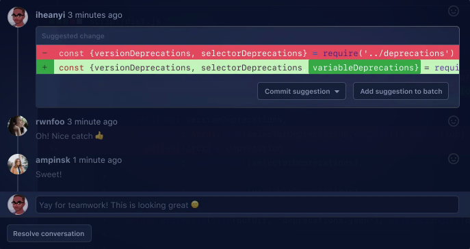Image resolution: width=470 pixels, height=249 pixels.
Task: Open the iheanyi username link
Action: (x=51, y=15)
